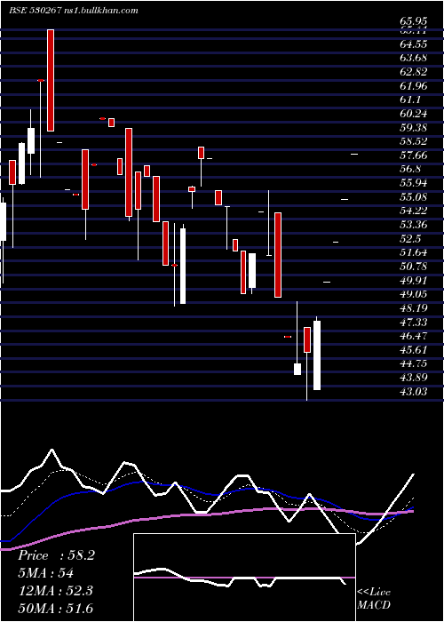This screenshot has height=622, width=444.
Task: Click the 50.78 price label
Action: tap(414, 267)
